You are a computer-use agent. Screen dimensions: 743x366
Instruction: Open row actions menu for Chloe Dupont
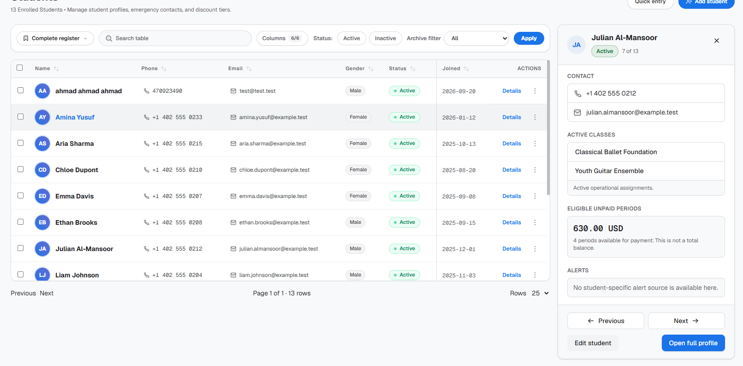(x=535, y=170)
